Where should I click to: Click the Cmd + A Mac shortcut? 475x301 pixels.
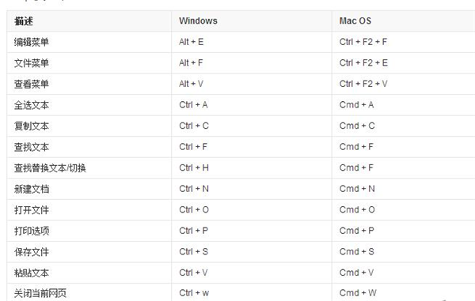coord(356,105)
